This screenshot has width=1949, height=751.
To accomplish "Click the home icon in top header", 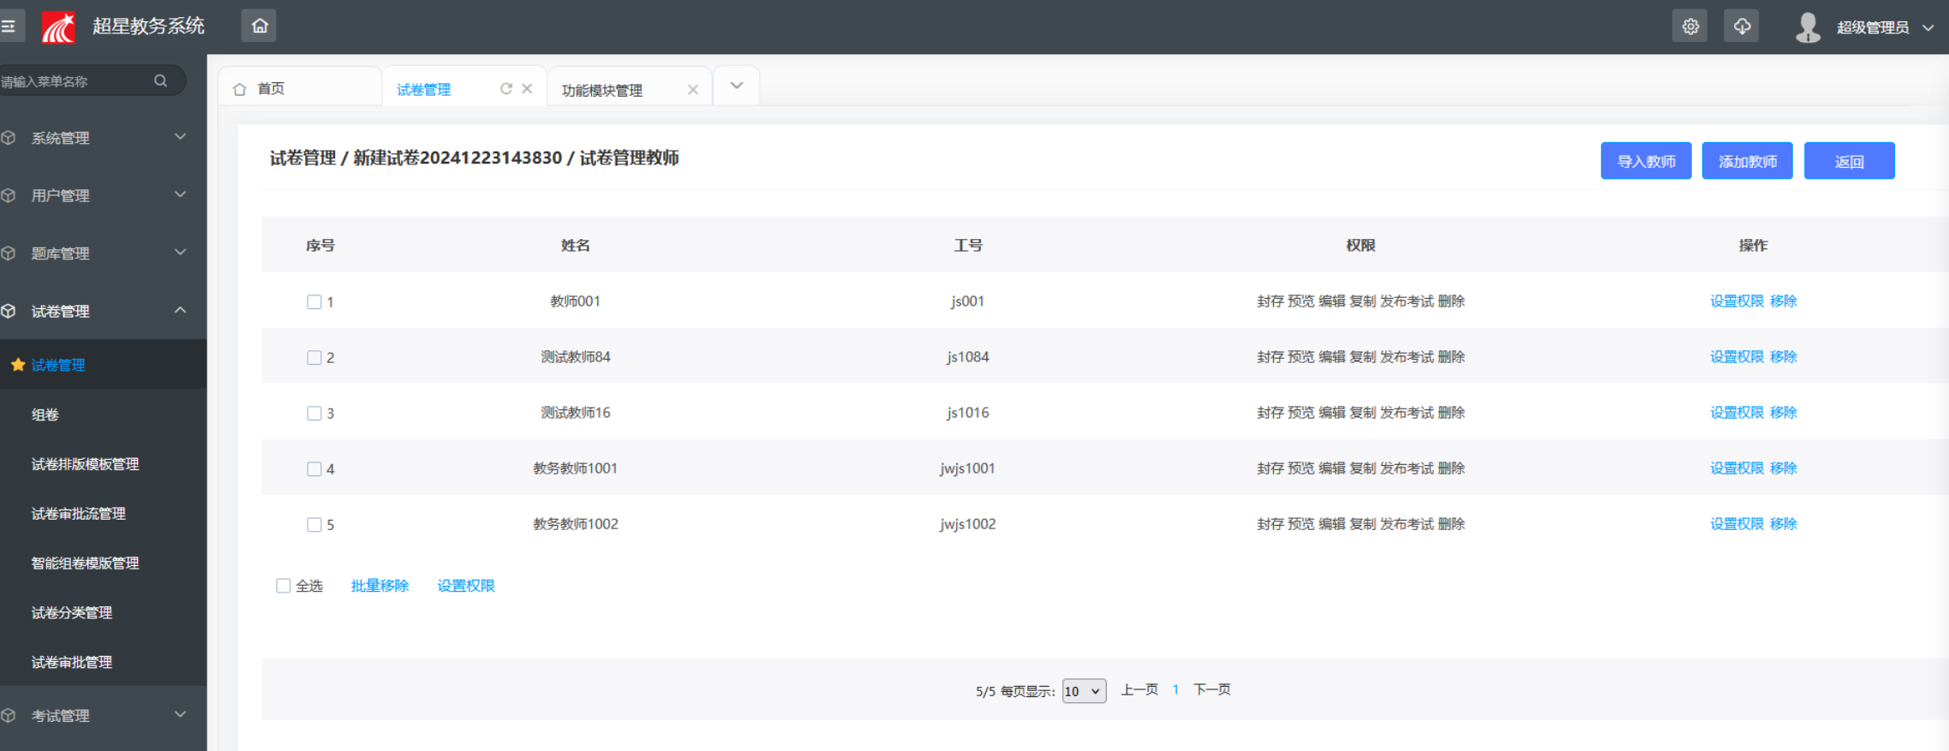I will click(260, 27).
